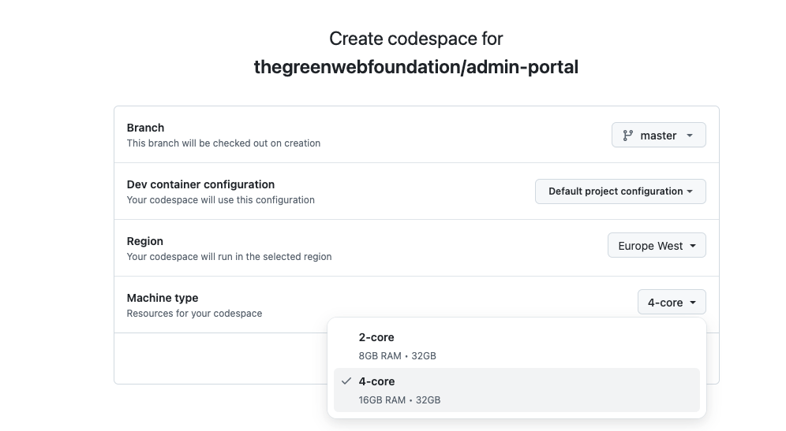Click the thegreenwebfoundation/admin-portal repository title
The width and height of the screenshot is (786, 431).
point(416,66)
